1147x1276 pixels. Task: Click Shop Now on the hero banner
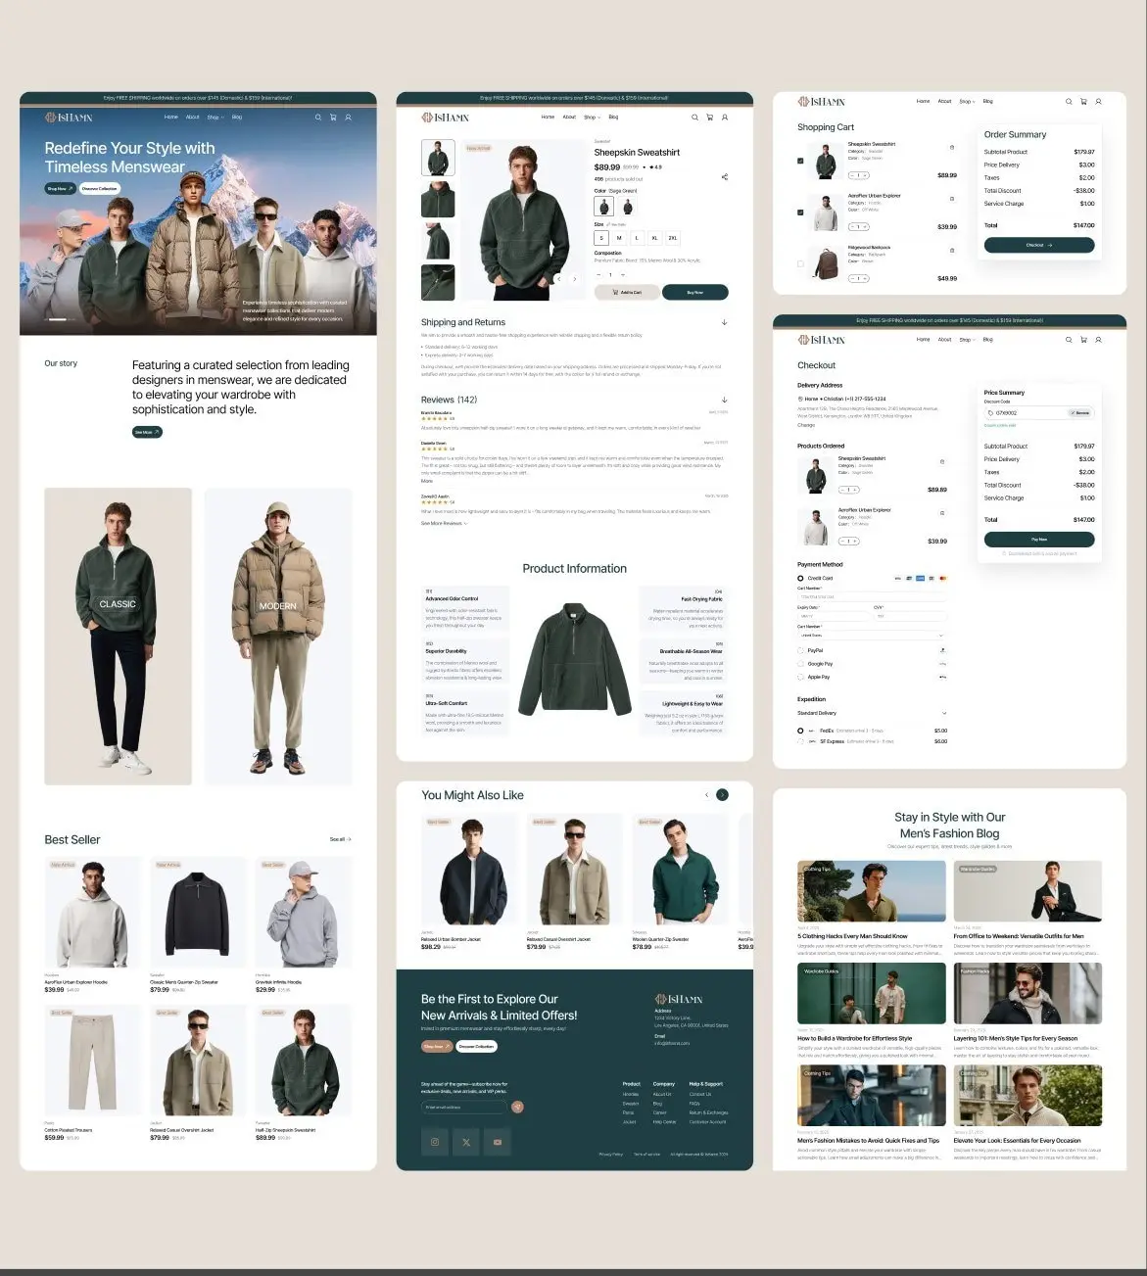tap(60, 188)
